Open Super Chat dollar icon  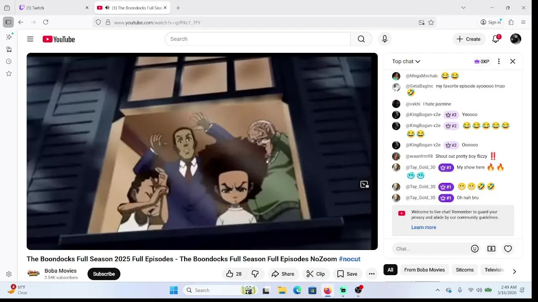coord(491,249)
